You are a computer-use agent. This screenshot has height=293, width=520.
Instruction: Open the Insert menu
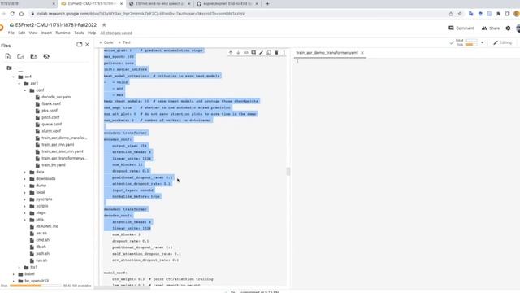pyautogui.click(x=46, y=33)
